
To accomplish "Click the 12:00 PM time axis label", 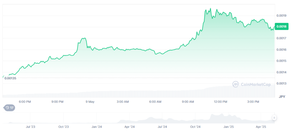I will tap(221, 102).
